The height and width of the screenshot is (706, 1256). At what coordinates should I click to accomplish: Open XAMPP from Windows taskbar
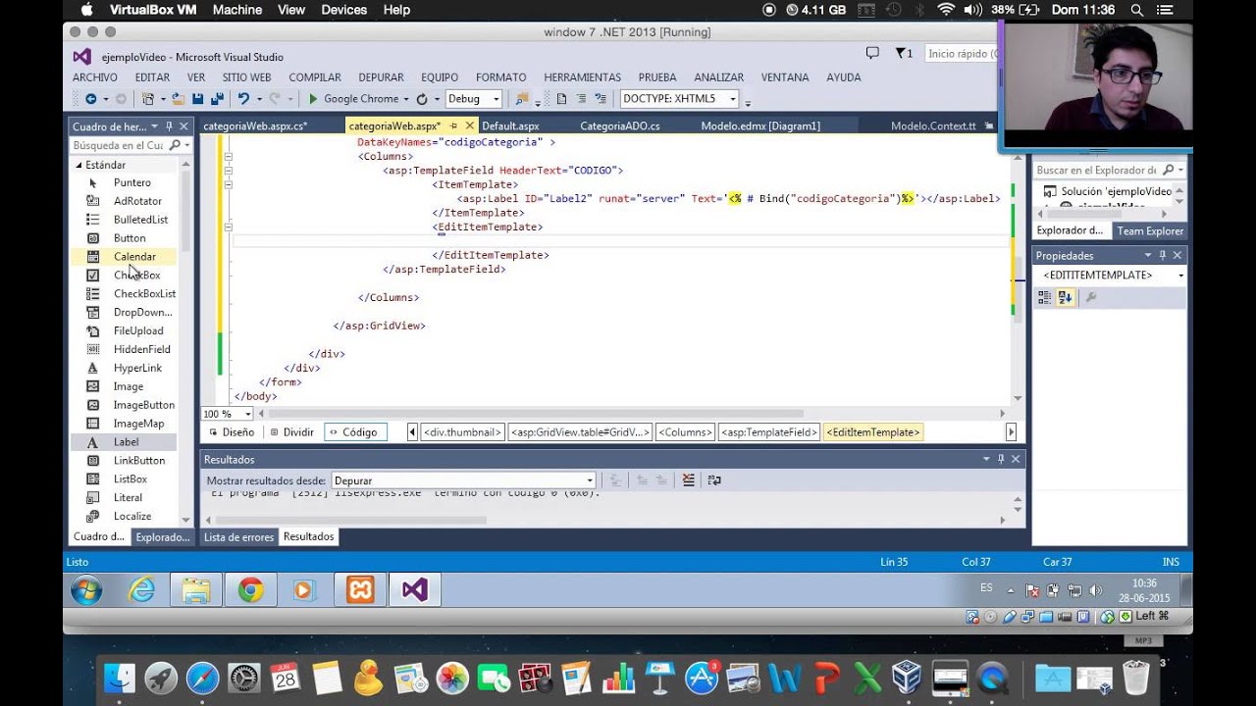click(x=360, y=590)
